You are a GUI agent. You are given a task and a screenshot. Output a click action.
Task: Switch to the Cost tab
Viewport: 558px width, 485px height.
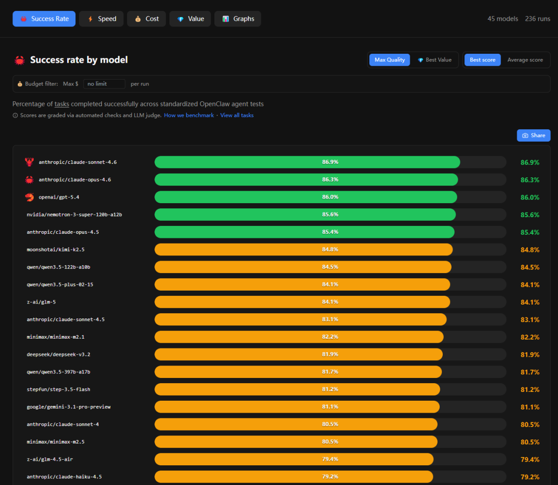(x=146, y=19)
